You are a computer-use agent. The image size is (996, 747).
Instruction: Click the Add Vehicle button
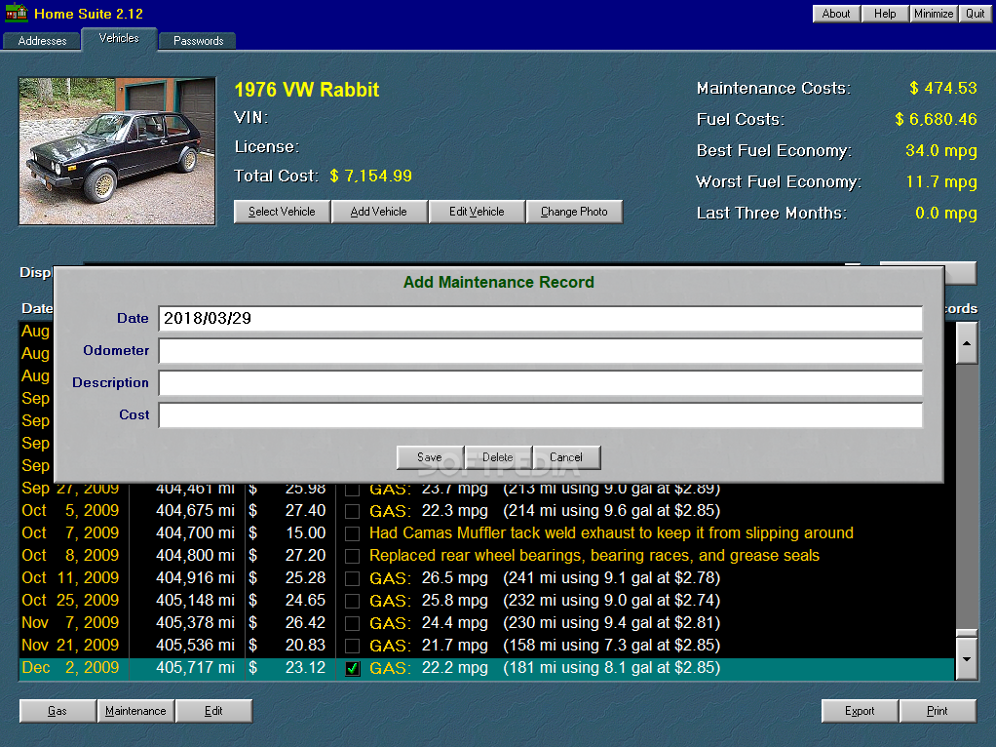[x=378, y=212]
